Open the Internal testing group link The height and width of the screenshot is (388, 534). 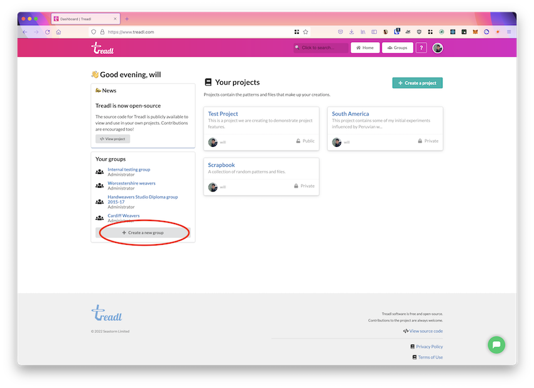pos(129,170)
